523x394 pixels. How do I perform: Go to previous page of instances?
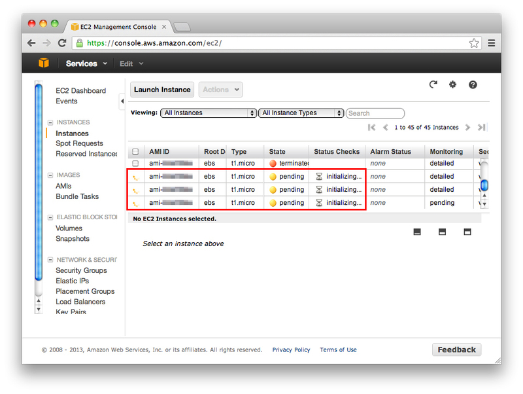(385, 127)
